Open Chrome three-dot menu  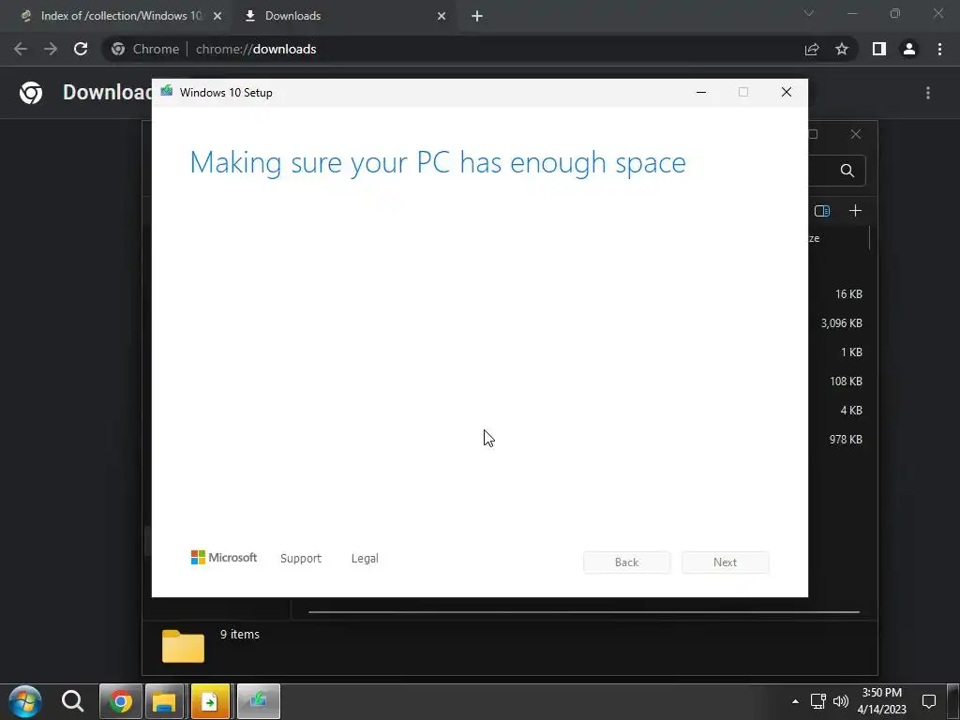[x=939, y=49]
